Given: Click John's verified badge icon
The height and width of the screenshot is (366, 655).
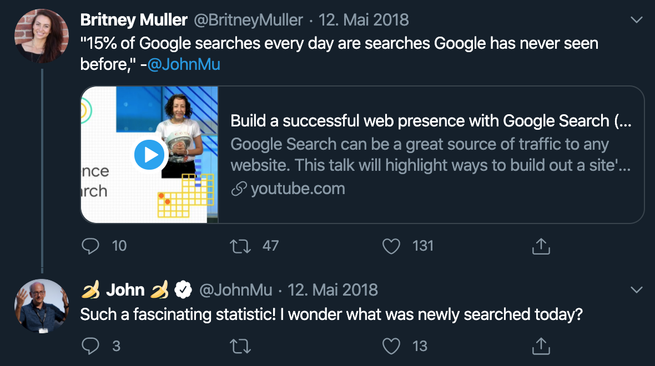Looking at the screenshot, I should click(x=183, y=289).
